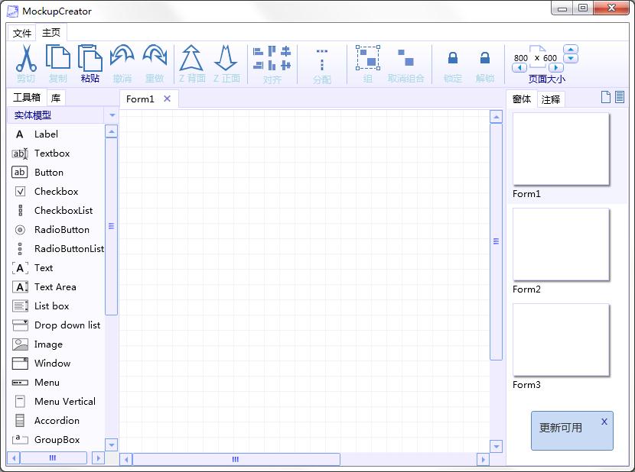Select the RadioButton widget in toolbox
635x472 pixels.
click(x=61, y=230)
